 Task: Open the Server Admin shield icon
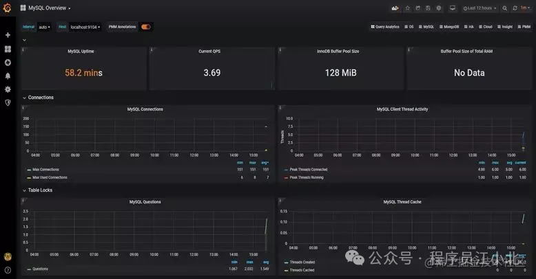[8, 102]
